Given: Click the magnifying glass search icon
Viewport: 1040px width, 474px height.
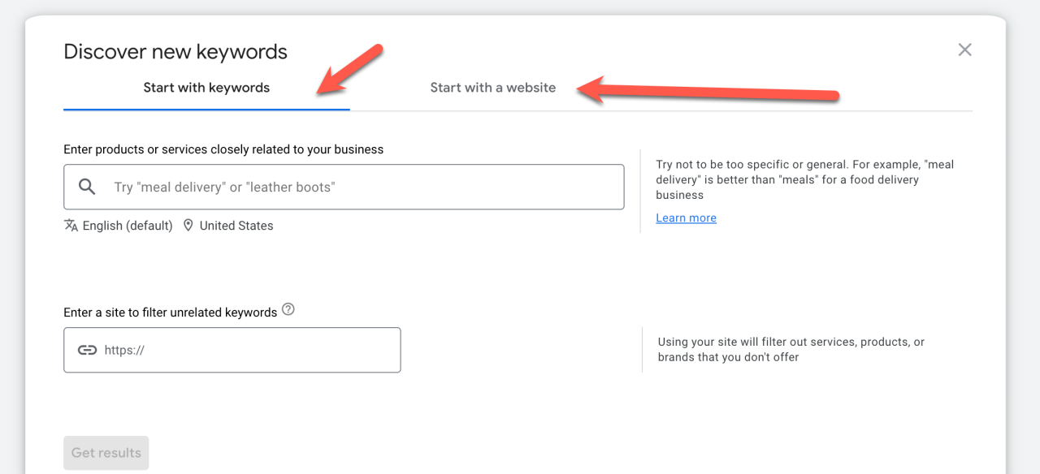Looking at the screenshot, I should 87,187.
